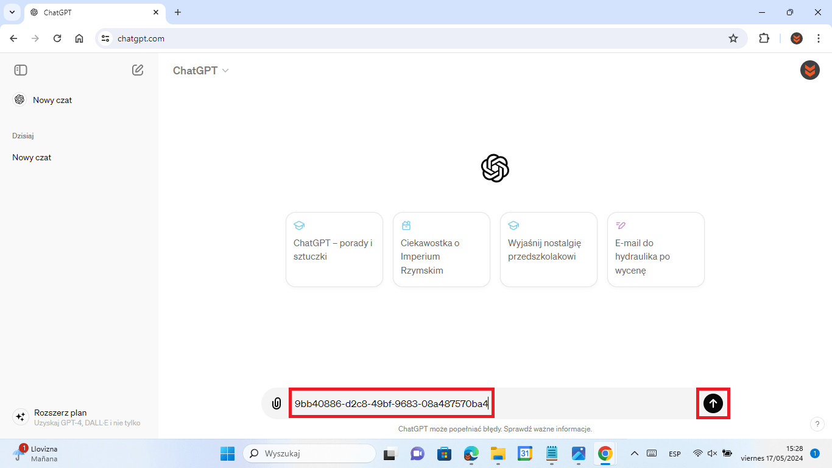Open the Llovizna weather widget
Screen dimensions: 832x468
coord(37,453)
